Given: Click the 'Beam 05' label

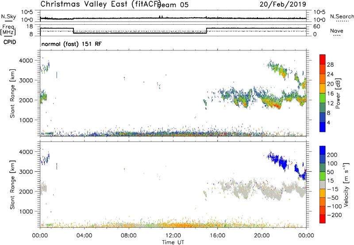Looking at the screenshot, I should pos(173,5).
